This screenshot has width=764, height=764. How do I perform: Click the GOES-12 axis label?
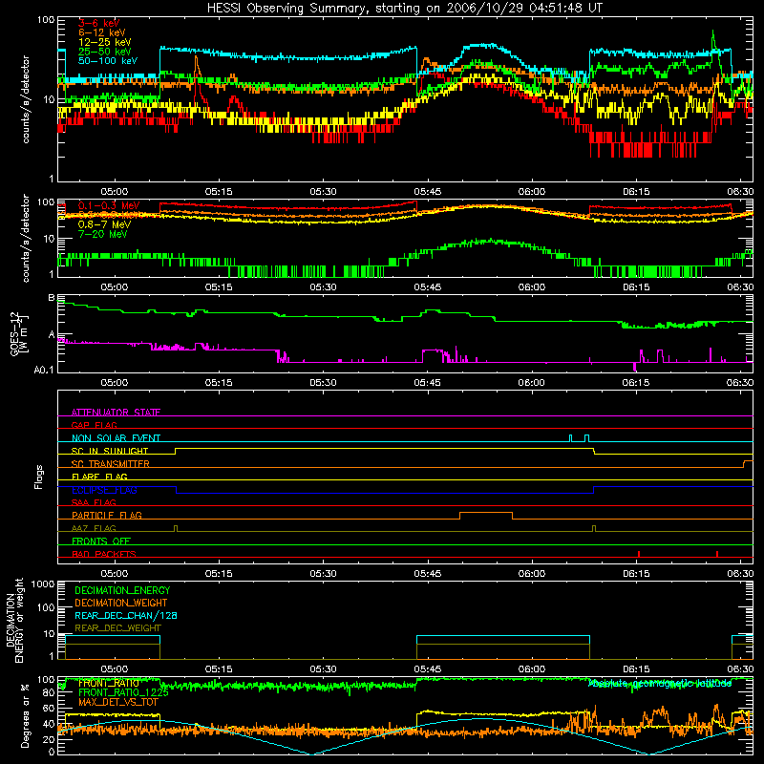coord(18,333)
